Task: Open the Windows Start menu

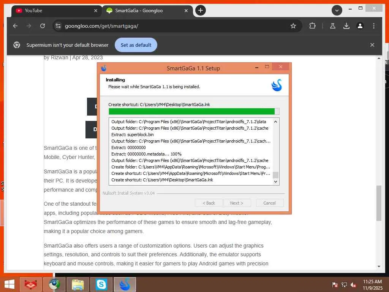Action: tap(9, 284)
